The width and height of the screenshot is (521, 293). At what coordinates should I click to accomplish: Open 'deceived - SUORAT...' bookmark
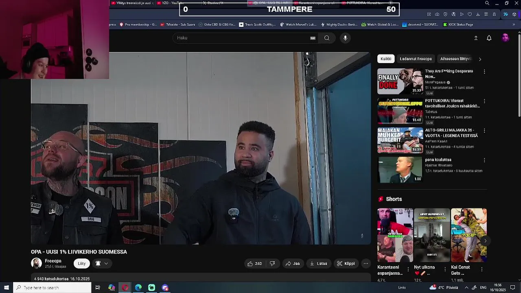(x=420, y=24)
